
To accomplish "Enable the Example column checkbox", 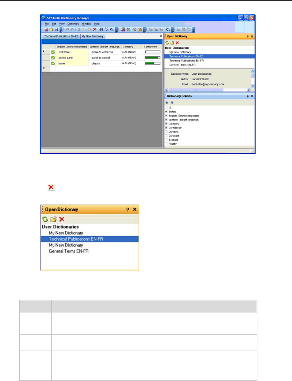I will (x=166, y=140).
